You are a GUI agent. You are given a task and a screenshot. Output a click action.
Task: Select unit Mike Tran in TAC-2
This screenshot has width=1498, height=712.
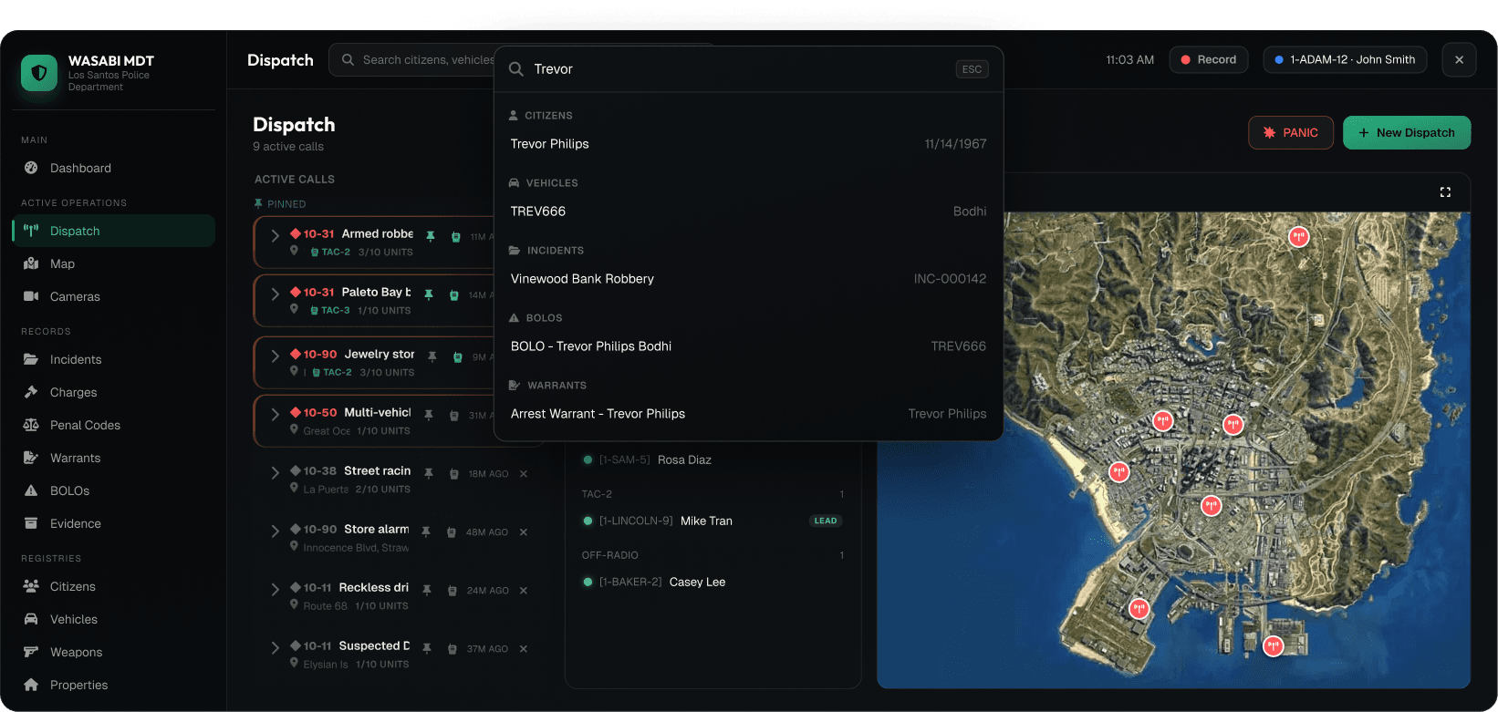(713, 521)
